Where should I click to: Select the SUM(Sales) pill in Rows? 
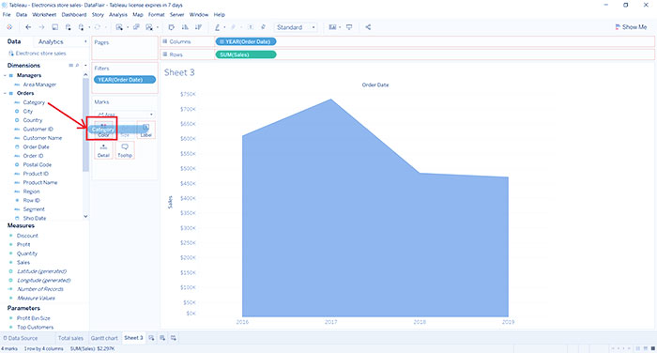pyautogui.click(x=246, y=54)
